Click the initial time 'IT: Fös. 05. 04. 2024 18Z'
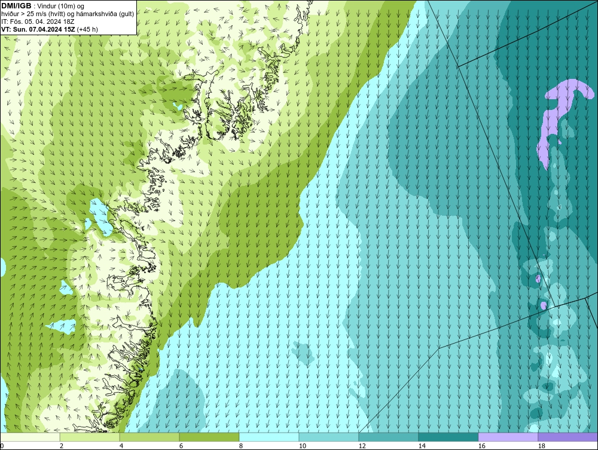The image size is (598, 450). point(38,22)
